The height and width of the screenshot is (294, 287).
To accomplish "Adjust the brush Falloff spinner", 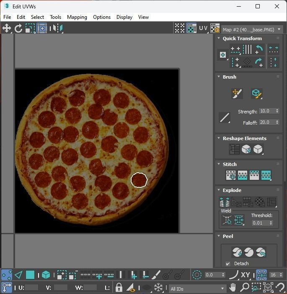I will pyautogui.click(x=277, y=122).
